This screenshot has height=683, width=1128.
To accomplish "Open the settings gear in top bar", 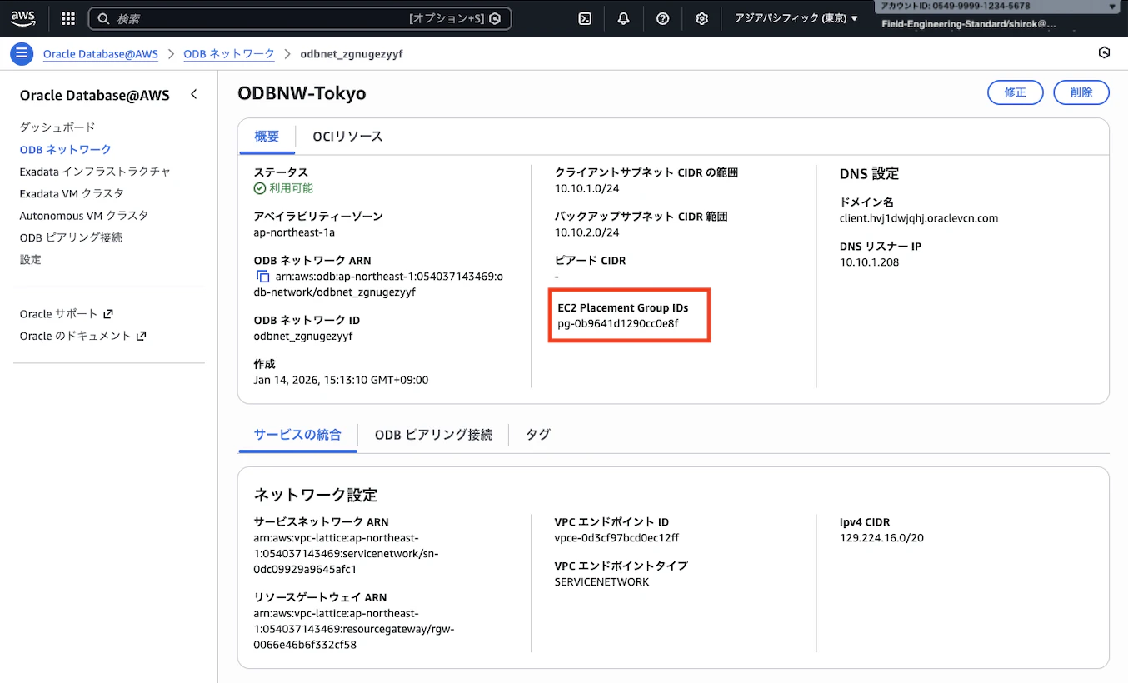I will pos(701,18).
